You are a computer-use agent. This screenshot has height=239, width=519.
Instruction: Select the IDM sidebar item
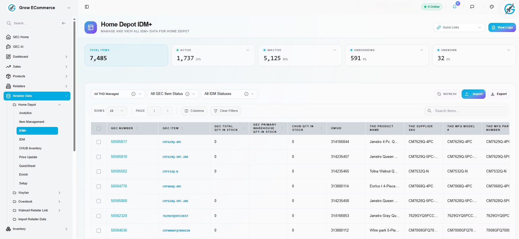coord(22,139)
